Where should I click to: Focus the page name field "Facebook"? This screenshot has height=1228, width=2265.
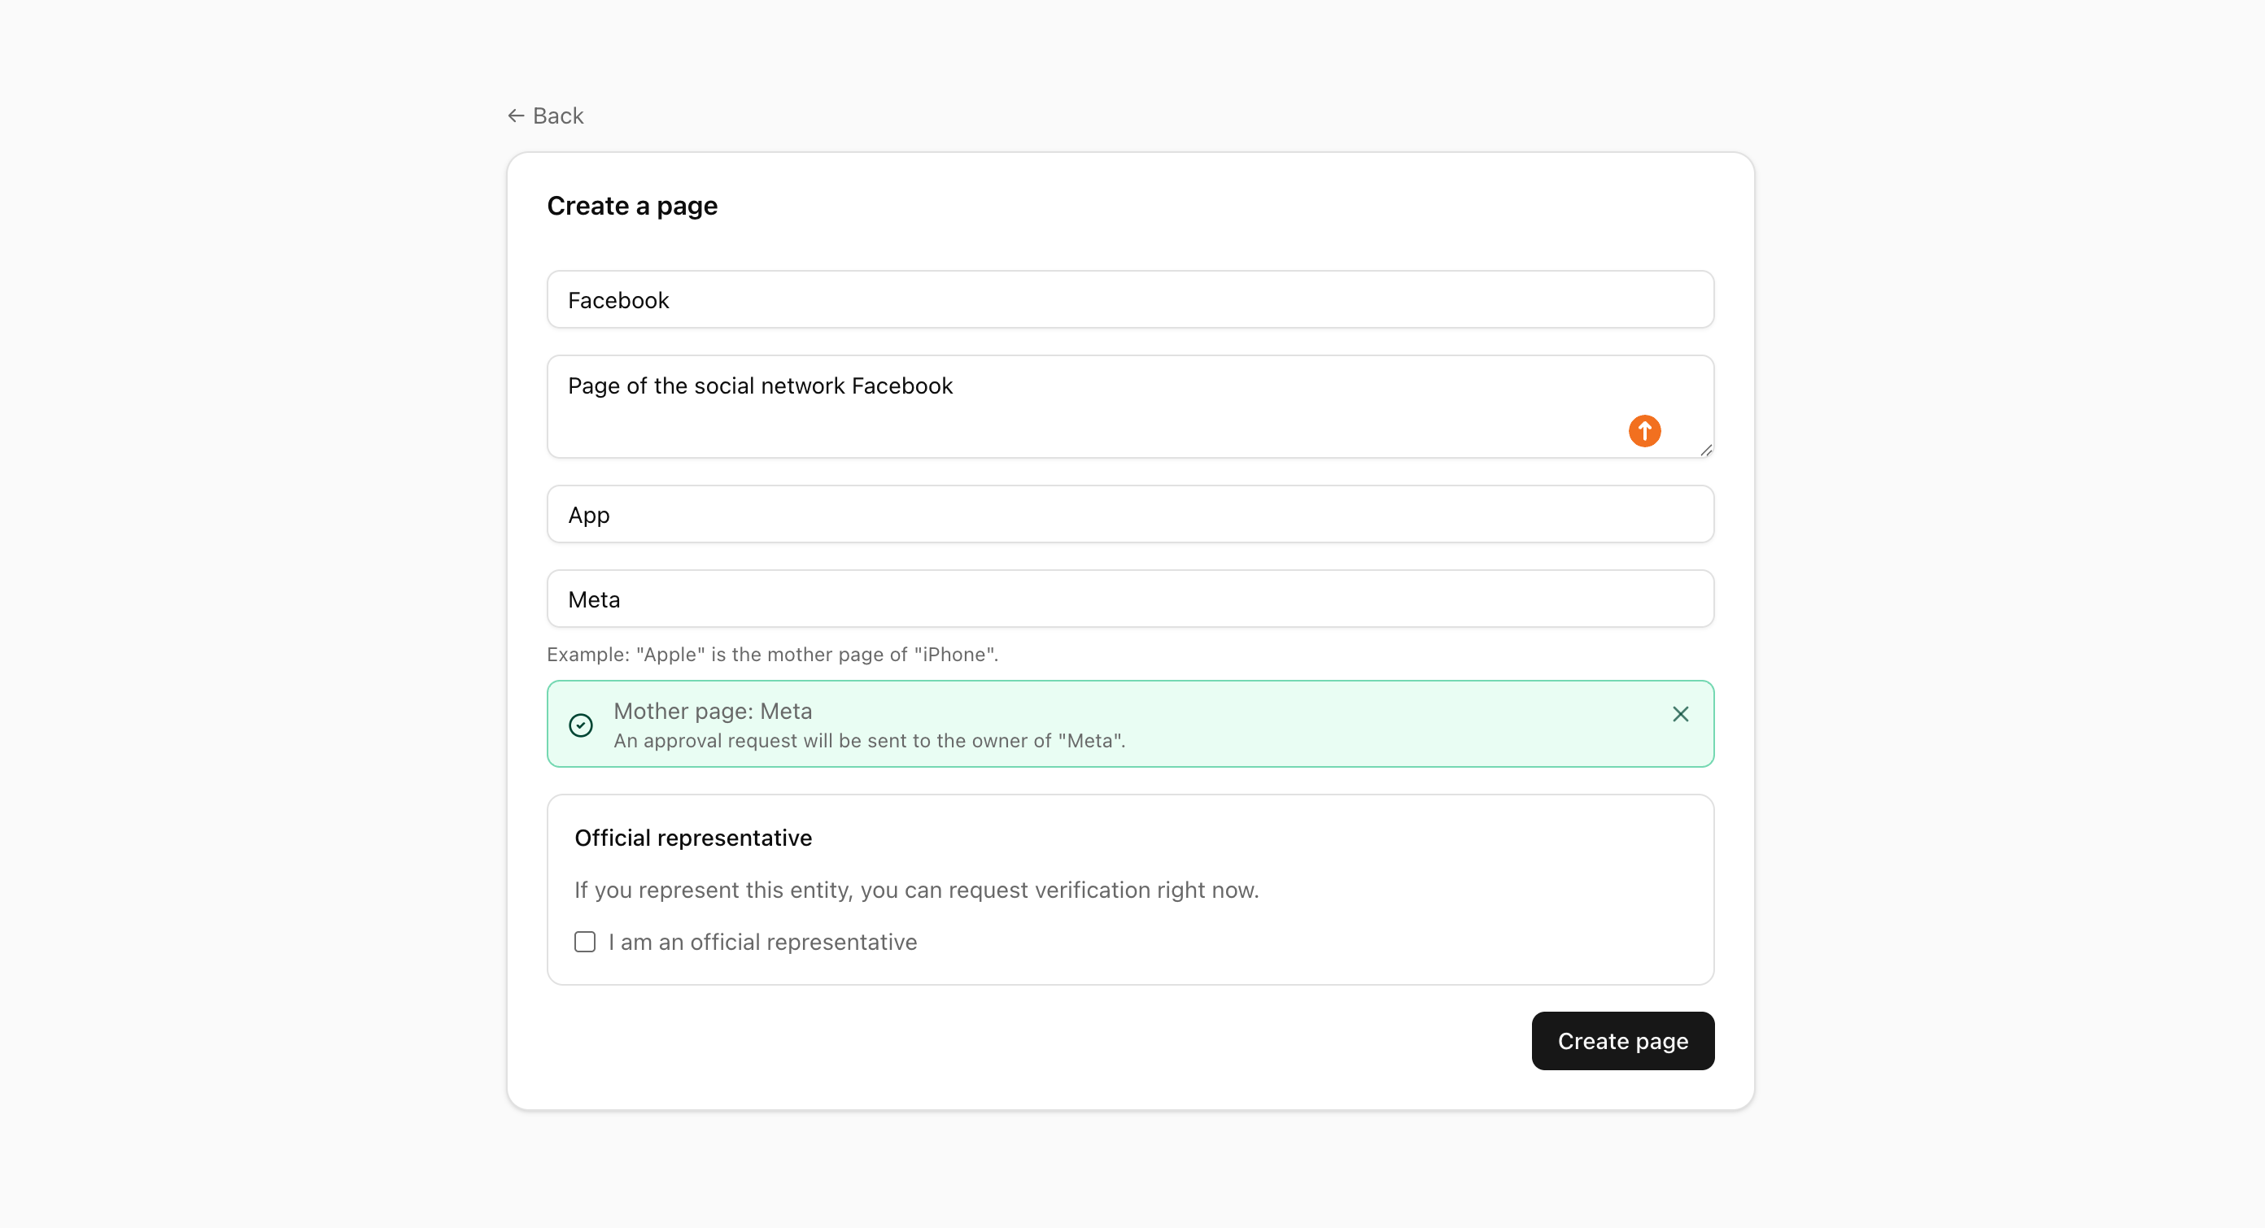point(1130,300)
